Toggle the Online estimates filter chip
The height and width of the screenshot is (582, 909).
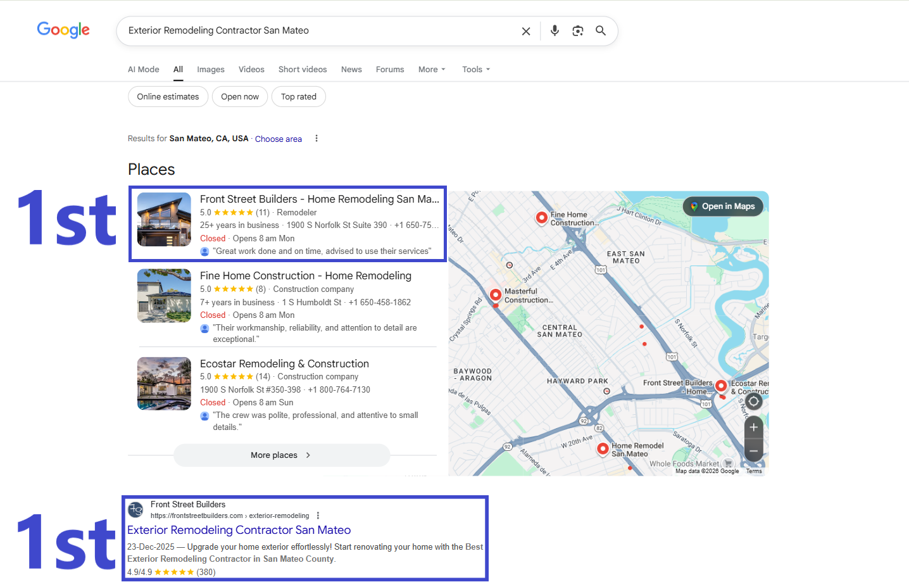pos(168,97)
